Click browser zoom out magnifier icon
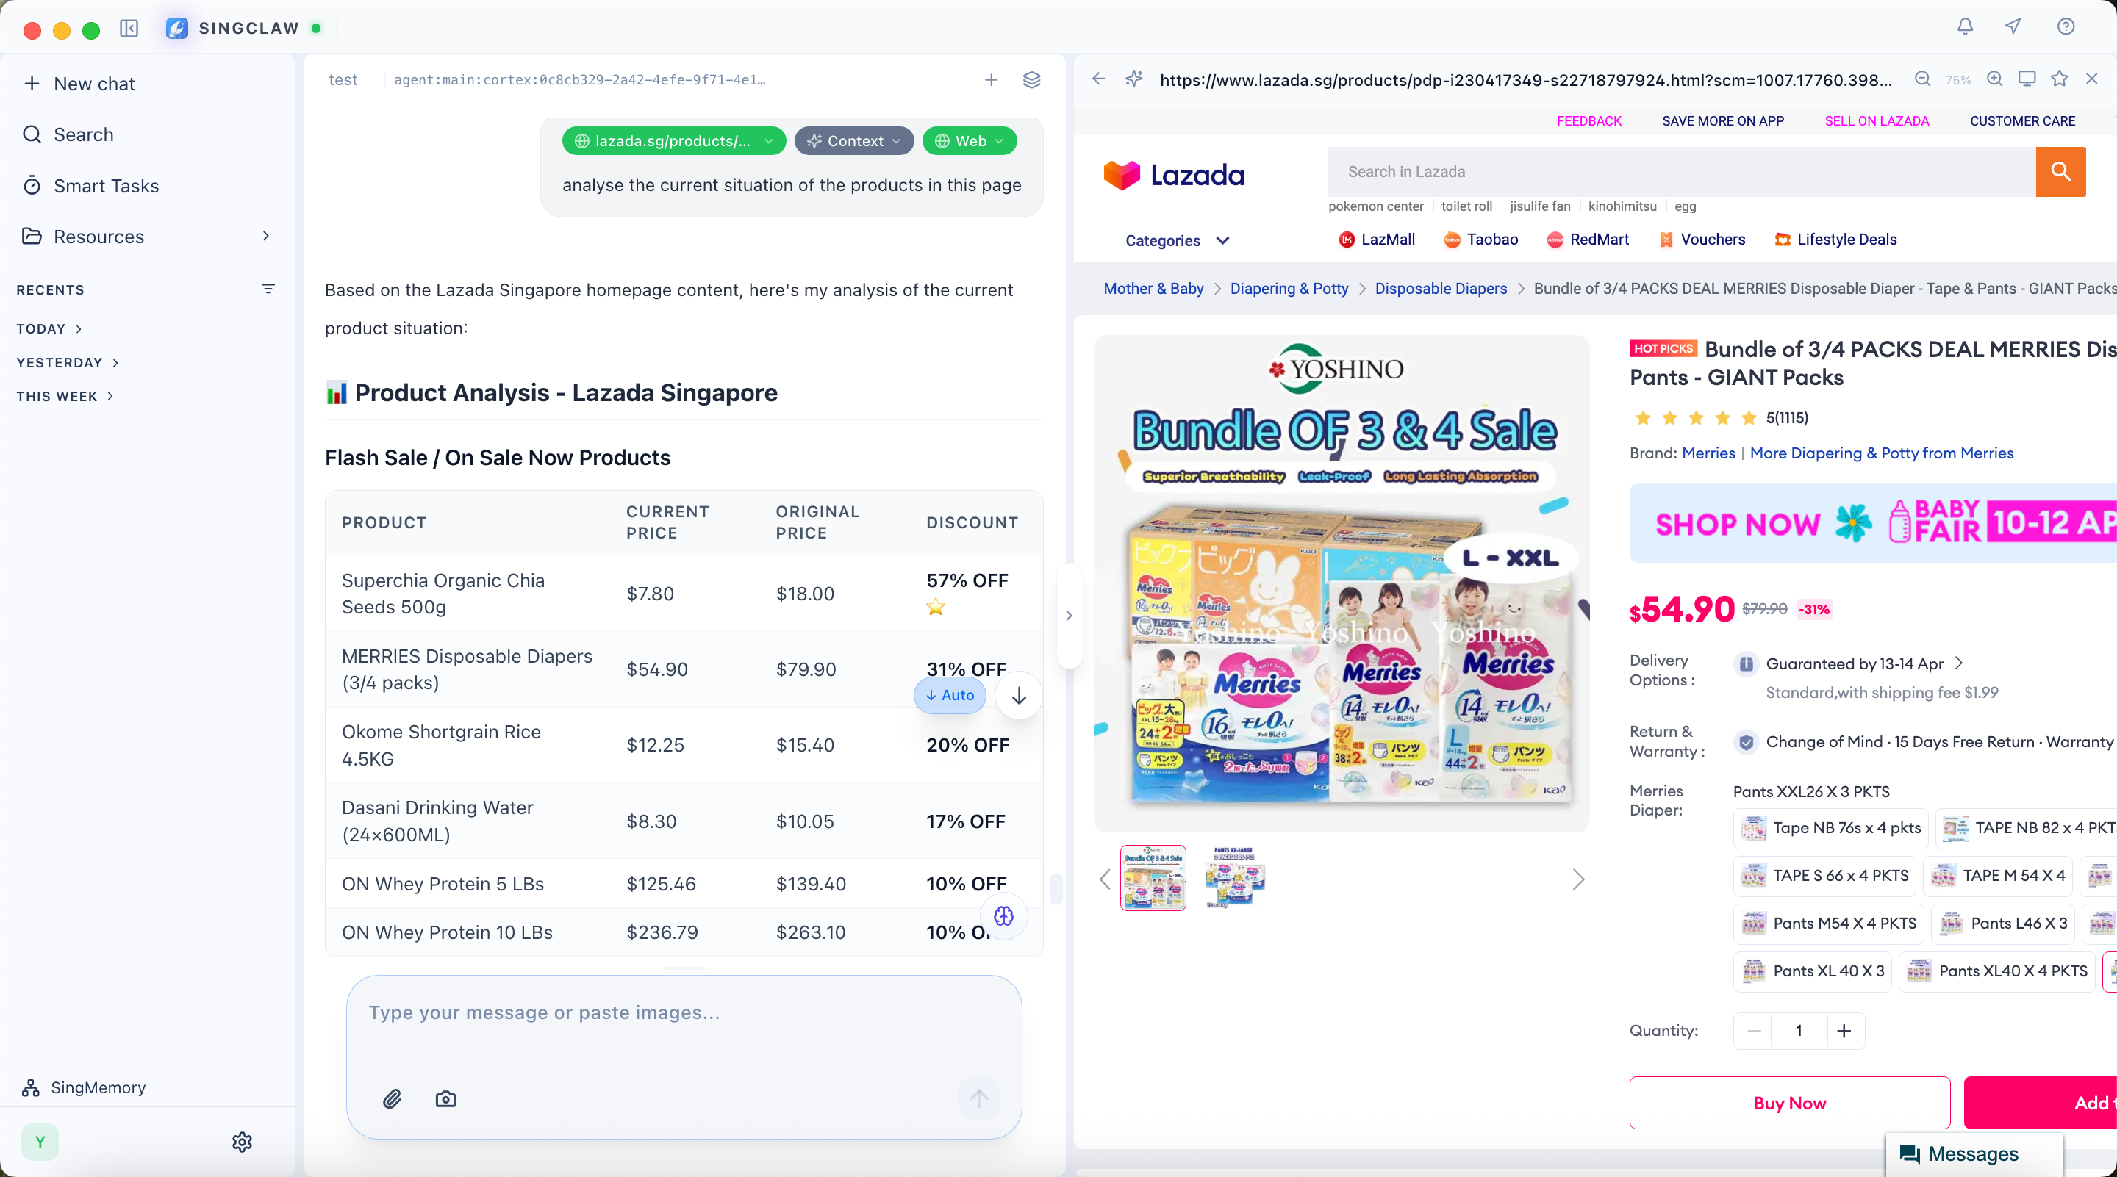The image size is (2117, 1177). pyautogui.click(x=1922, y=79)
